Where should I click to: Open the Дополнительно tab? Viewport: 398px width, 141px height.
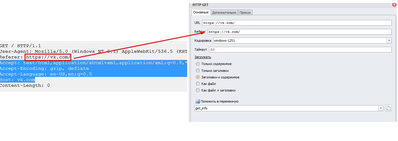pyautogui.click(x=224, y=13)
